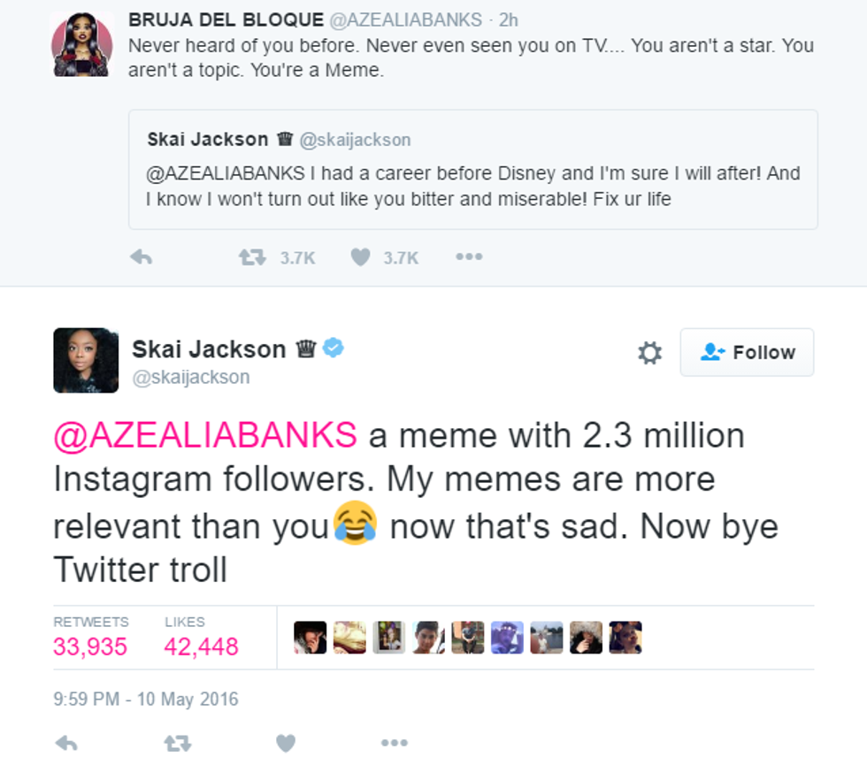Viewport: 867px width, 757px height.
Task: Reply to the BRUJA DEL BLOQUE tweet
Action: [x=141, y=257]
